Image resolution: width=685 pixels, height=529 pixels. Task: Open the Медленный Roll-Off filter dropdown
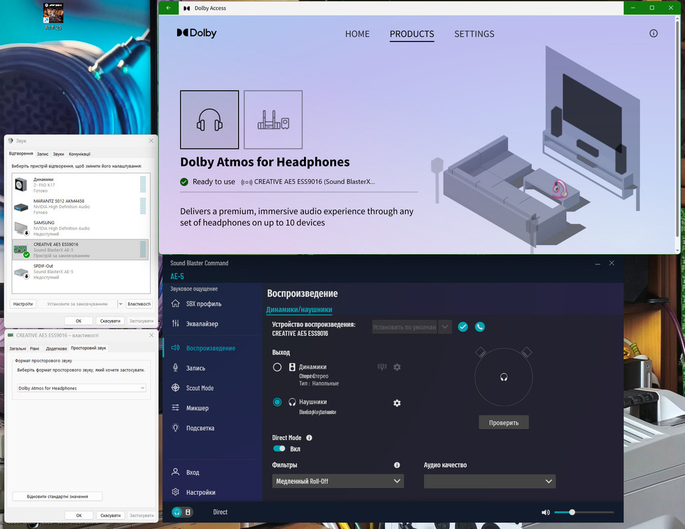coord(338,481)
